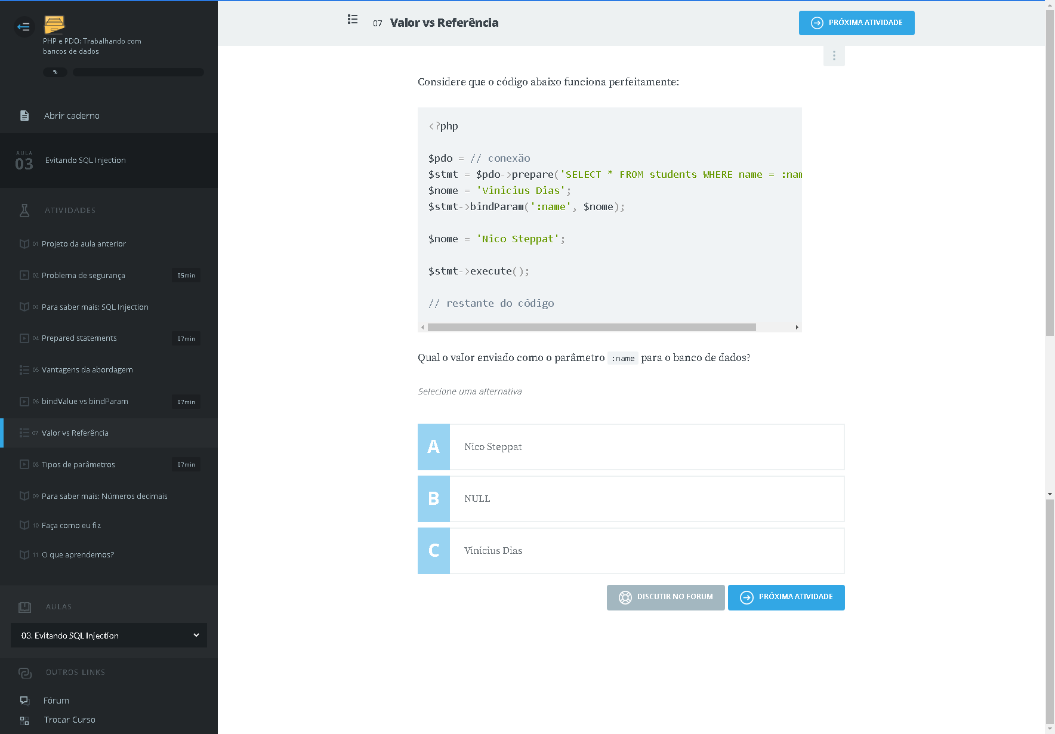Click the horizontal code scrollbar thumb
This screenshot has width=1055, height=734.
pos(591,328)
